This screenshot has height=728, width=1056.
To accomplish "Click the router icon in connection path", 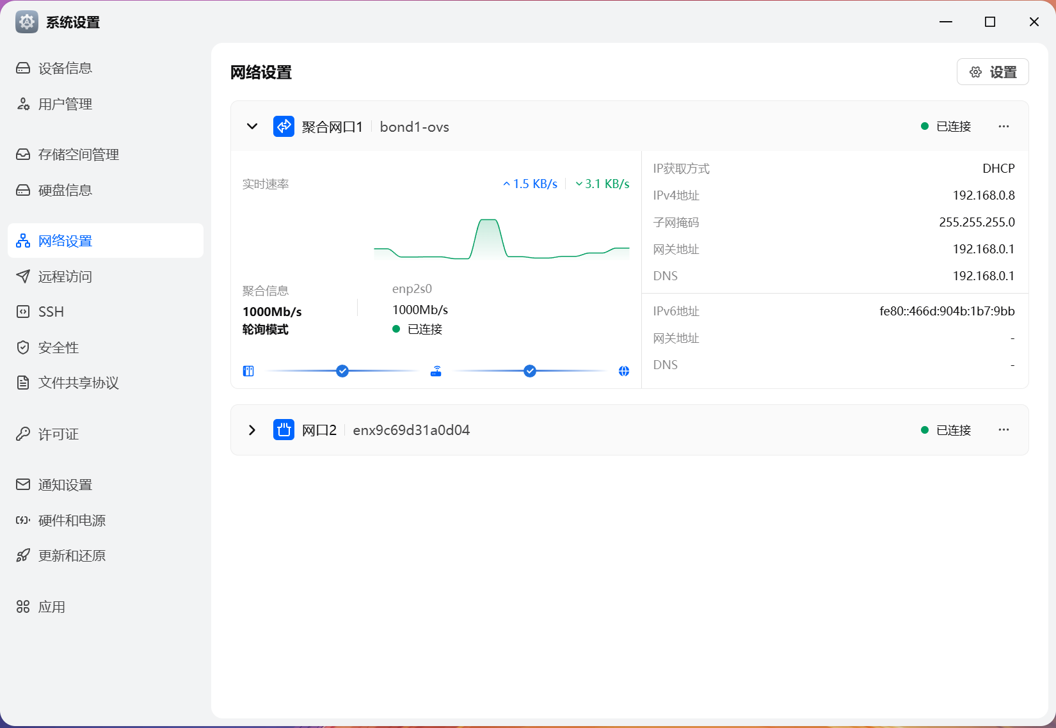I will (436, 371).
